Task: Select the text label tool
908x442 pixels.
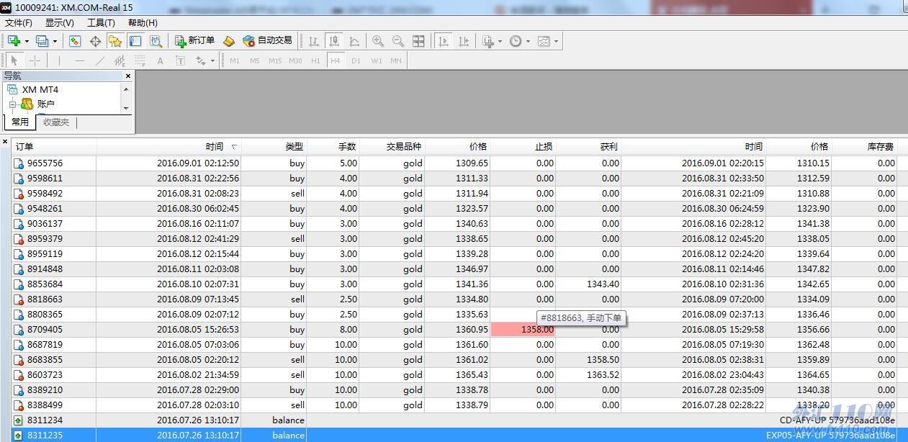Action: point(180,60)
